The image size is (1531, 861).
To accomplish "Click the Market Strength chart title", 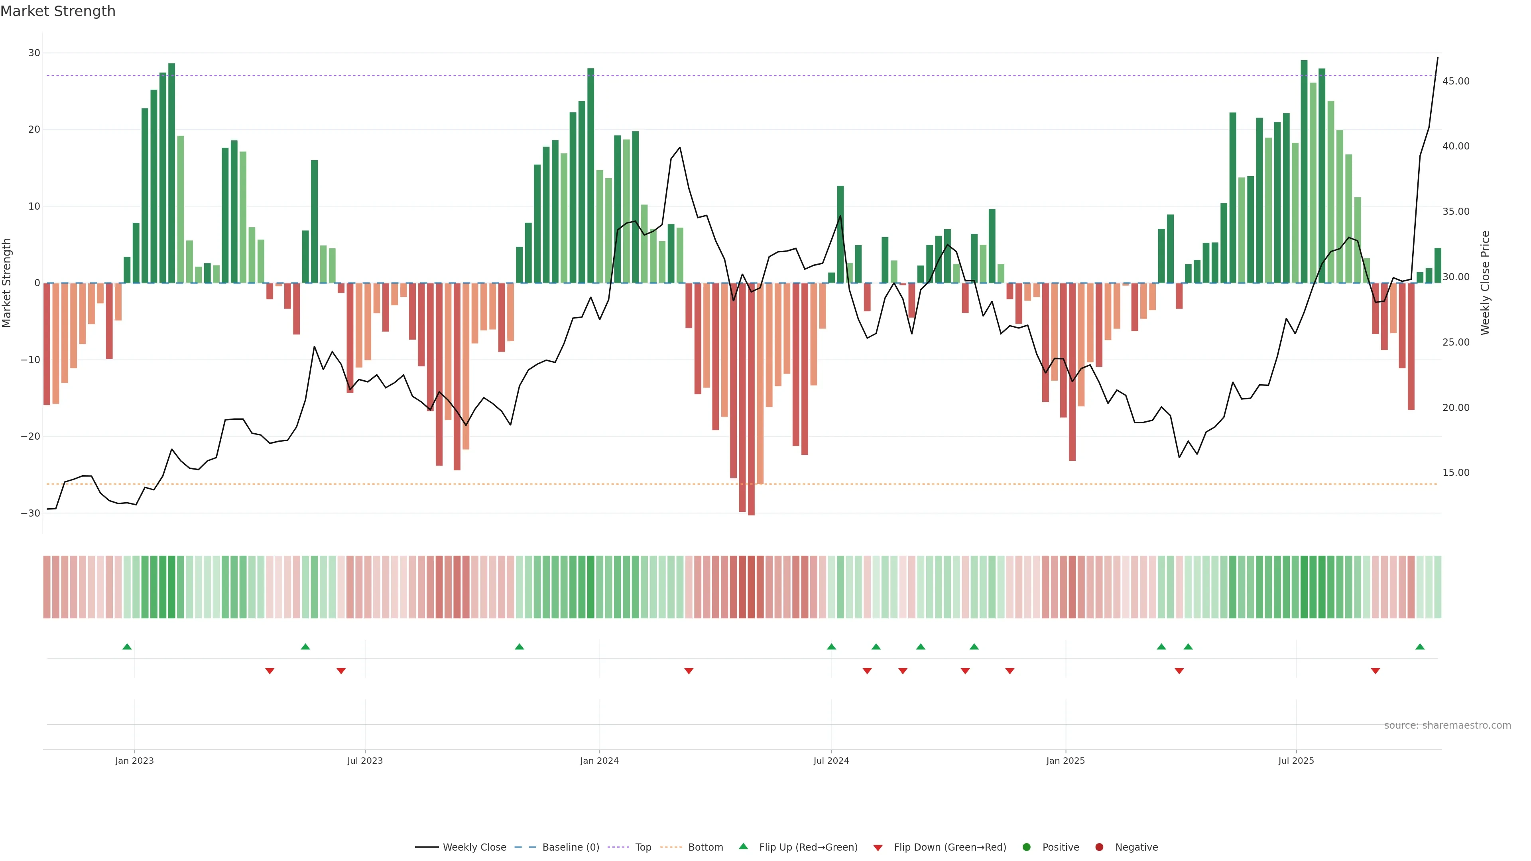I will tap(58, 11).
